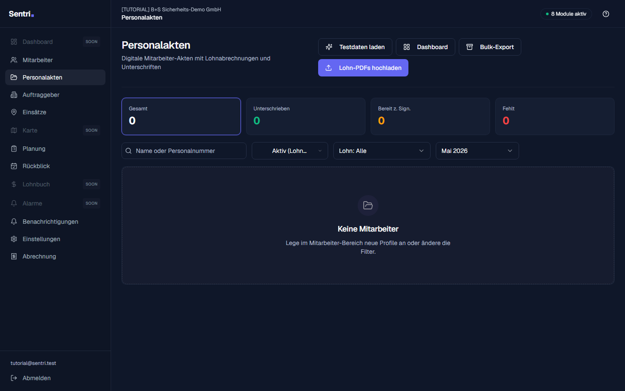Click the Bulk-Export button
This screenshot has width=625, height=391.
coord(490,47)
